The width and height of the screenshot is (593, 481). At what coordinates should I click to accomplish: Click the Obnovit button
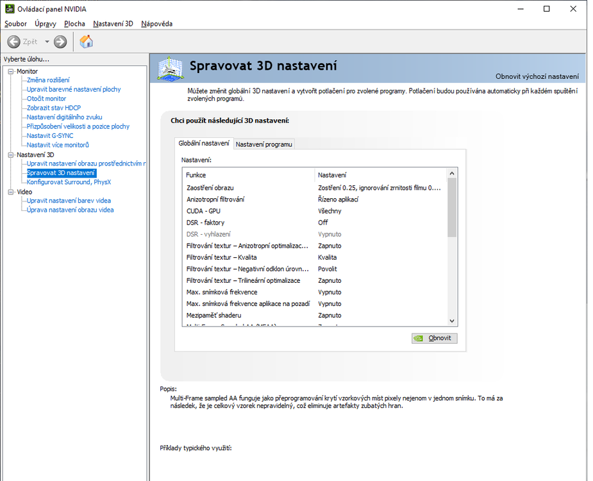[434, 338]
